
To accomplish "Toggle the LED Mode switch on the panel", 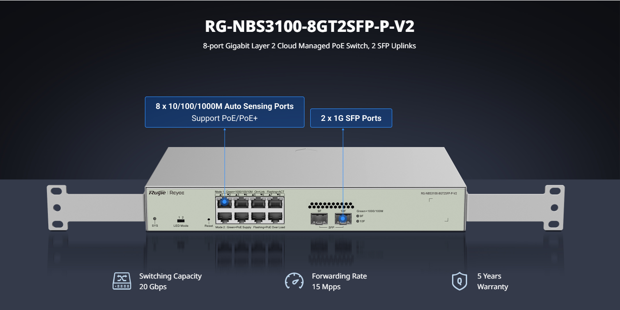I will (x=181, y=221).
